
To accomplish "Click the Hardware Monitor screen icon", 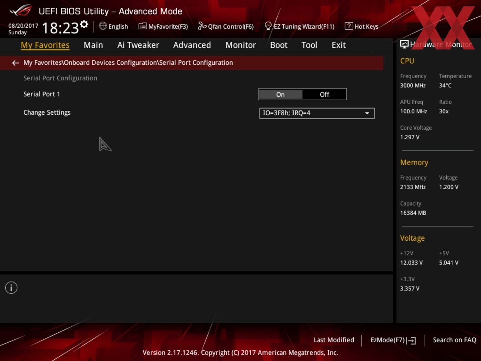I will click(x=404, y=44).
